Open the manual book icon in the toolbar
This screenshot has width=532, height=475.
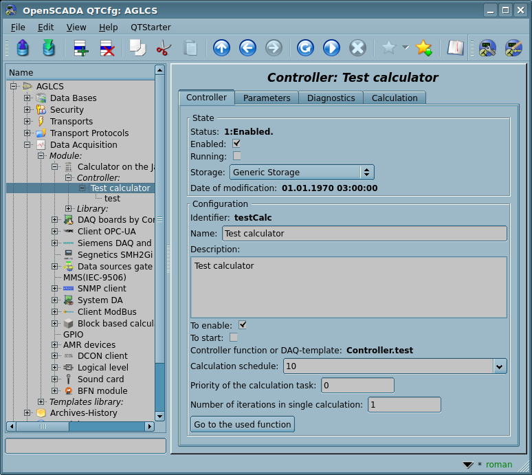pos(455,47)
